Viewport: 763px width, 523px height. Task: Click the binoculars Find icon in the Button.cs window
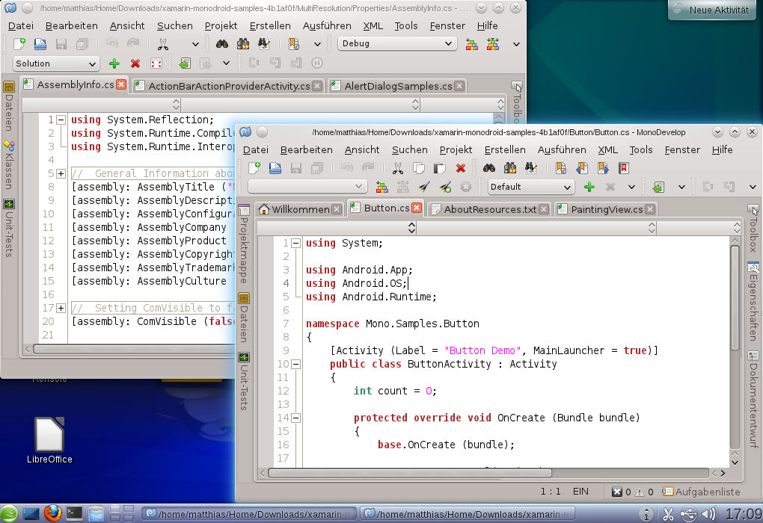pyautogui.click(x=489, y=168)
